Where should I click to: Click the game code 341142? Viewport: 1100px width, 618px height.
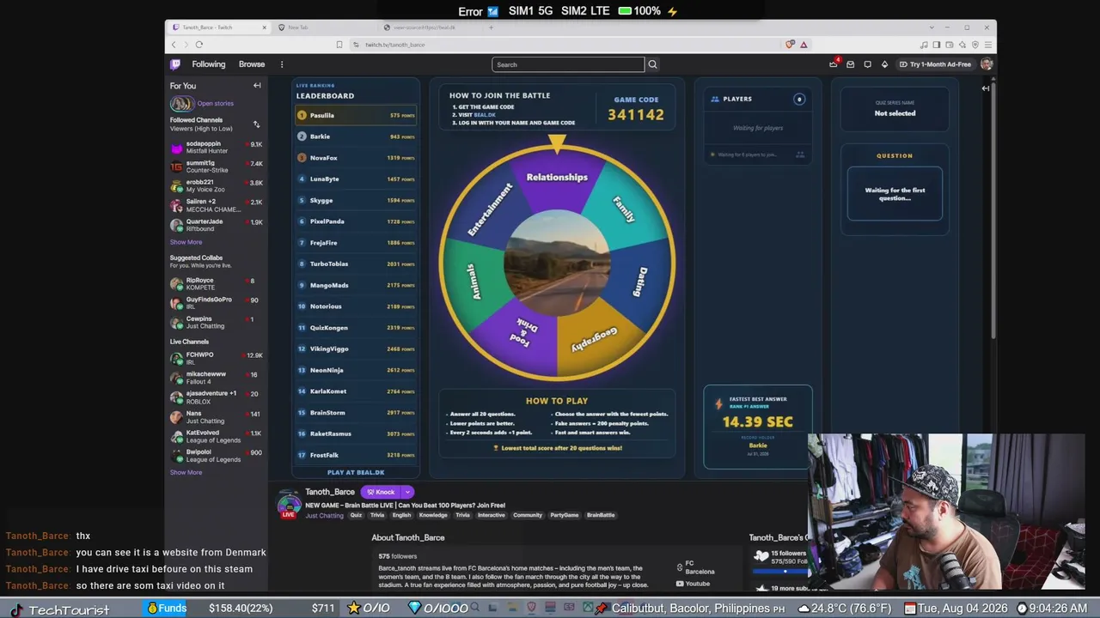coord(636,114)
